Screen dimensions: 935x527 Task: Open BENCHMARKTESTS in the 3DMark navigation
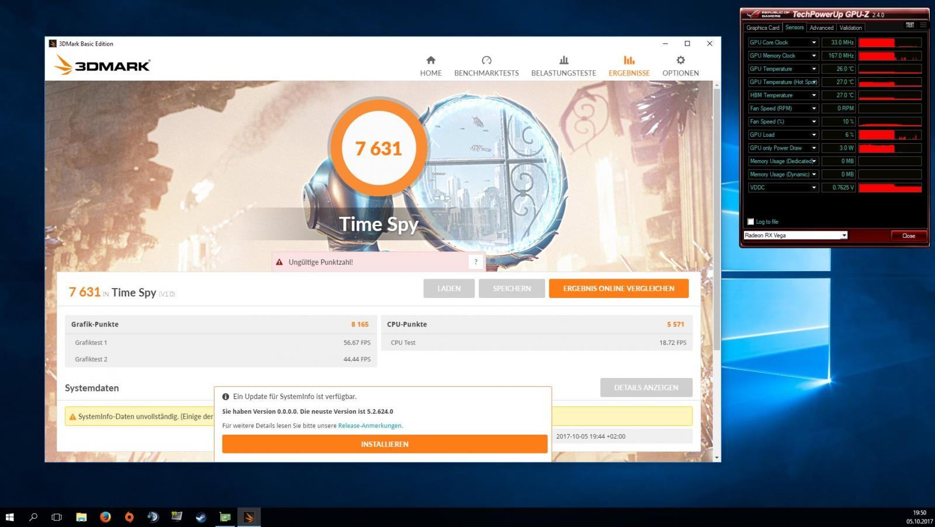tap(486, 66)
